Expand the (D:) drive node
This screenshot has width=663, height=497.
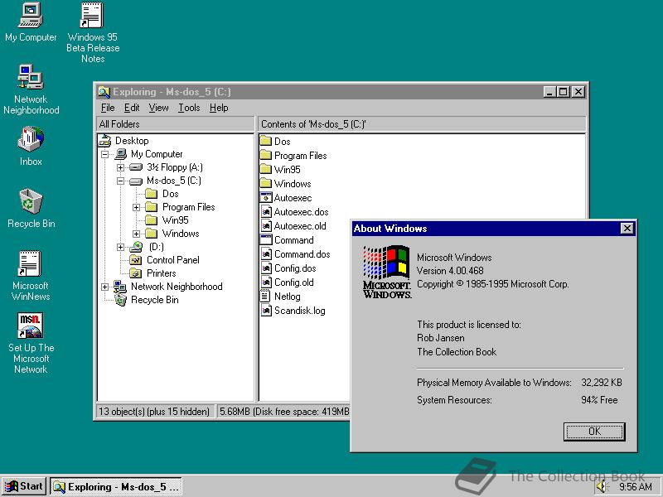click(x=120, y=247)
